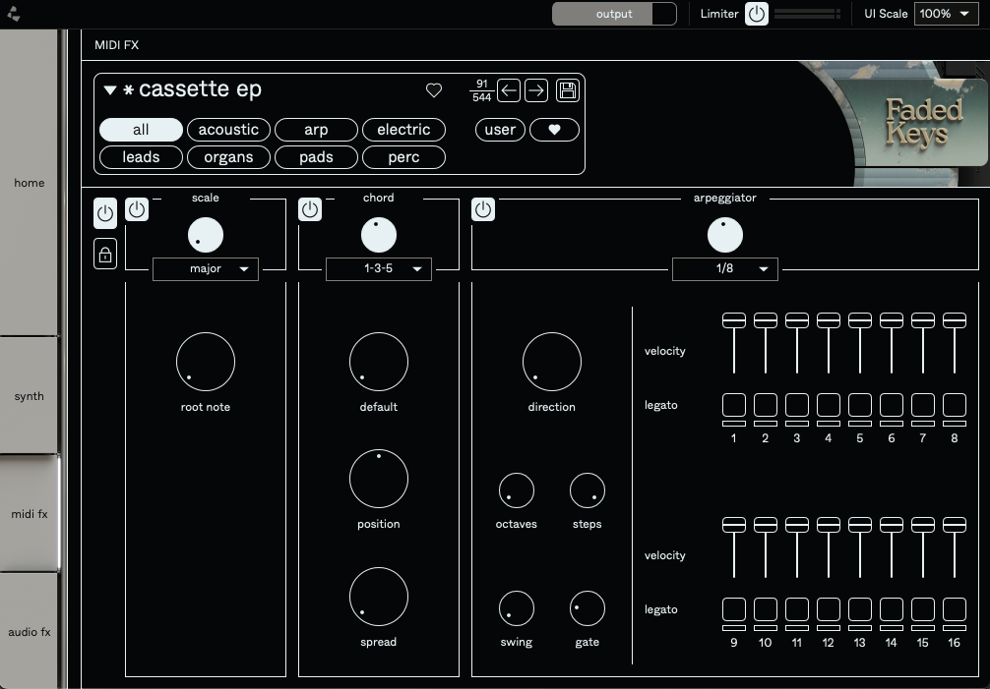Screen dimensions: 990x689
Task: Adjust the velocity slider for step 3
Action: [x=797, y=320]
